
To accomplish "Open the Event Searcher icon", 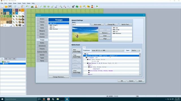I will point(85,6).
